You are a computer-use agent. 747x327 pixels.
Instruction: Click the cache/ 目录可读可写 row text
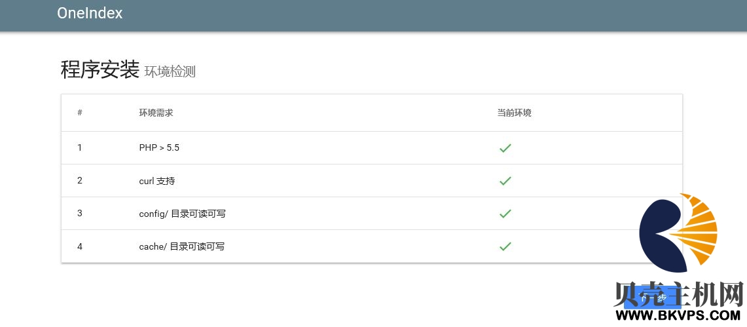coord(181,247)
